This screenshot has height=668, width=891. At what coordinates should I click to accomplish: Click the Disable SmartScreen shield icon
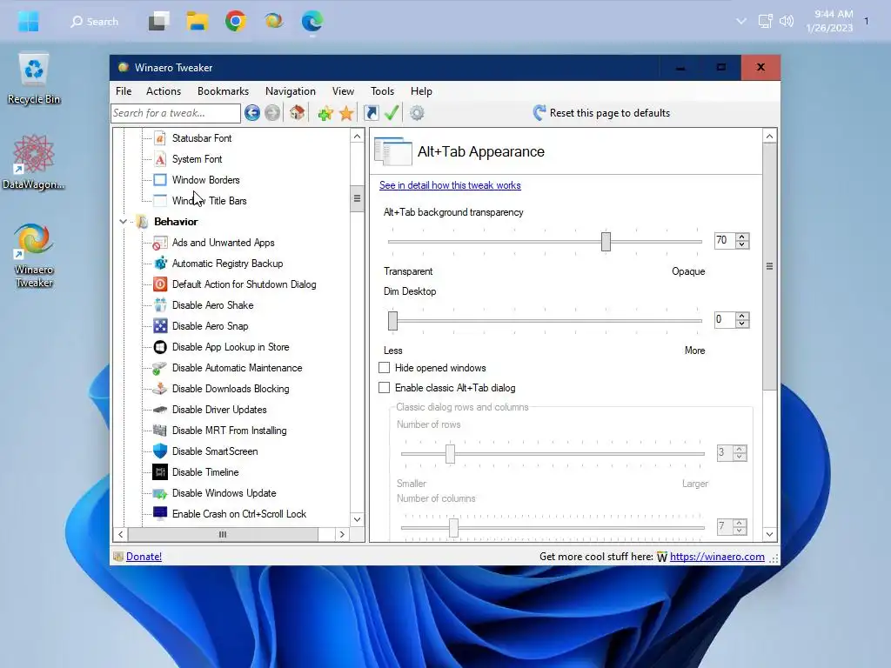pos(160,451)
